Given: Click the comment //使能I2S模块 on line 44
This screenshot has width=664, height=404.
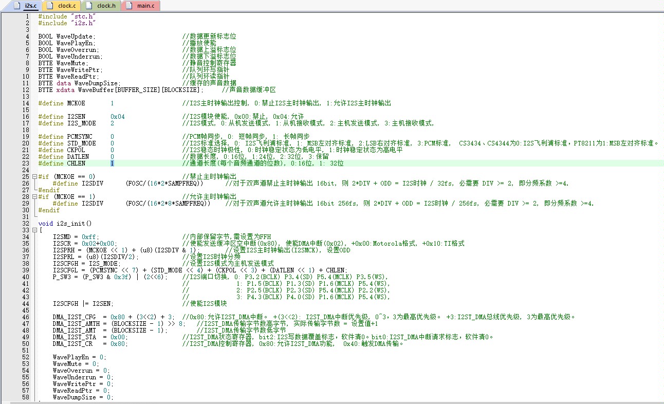Looking at the screenshot, I should click(x=205, y=303).
